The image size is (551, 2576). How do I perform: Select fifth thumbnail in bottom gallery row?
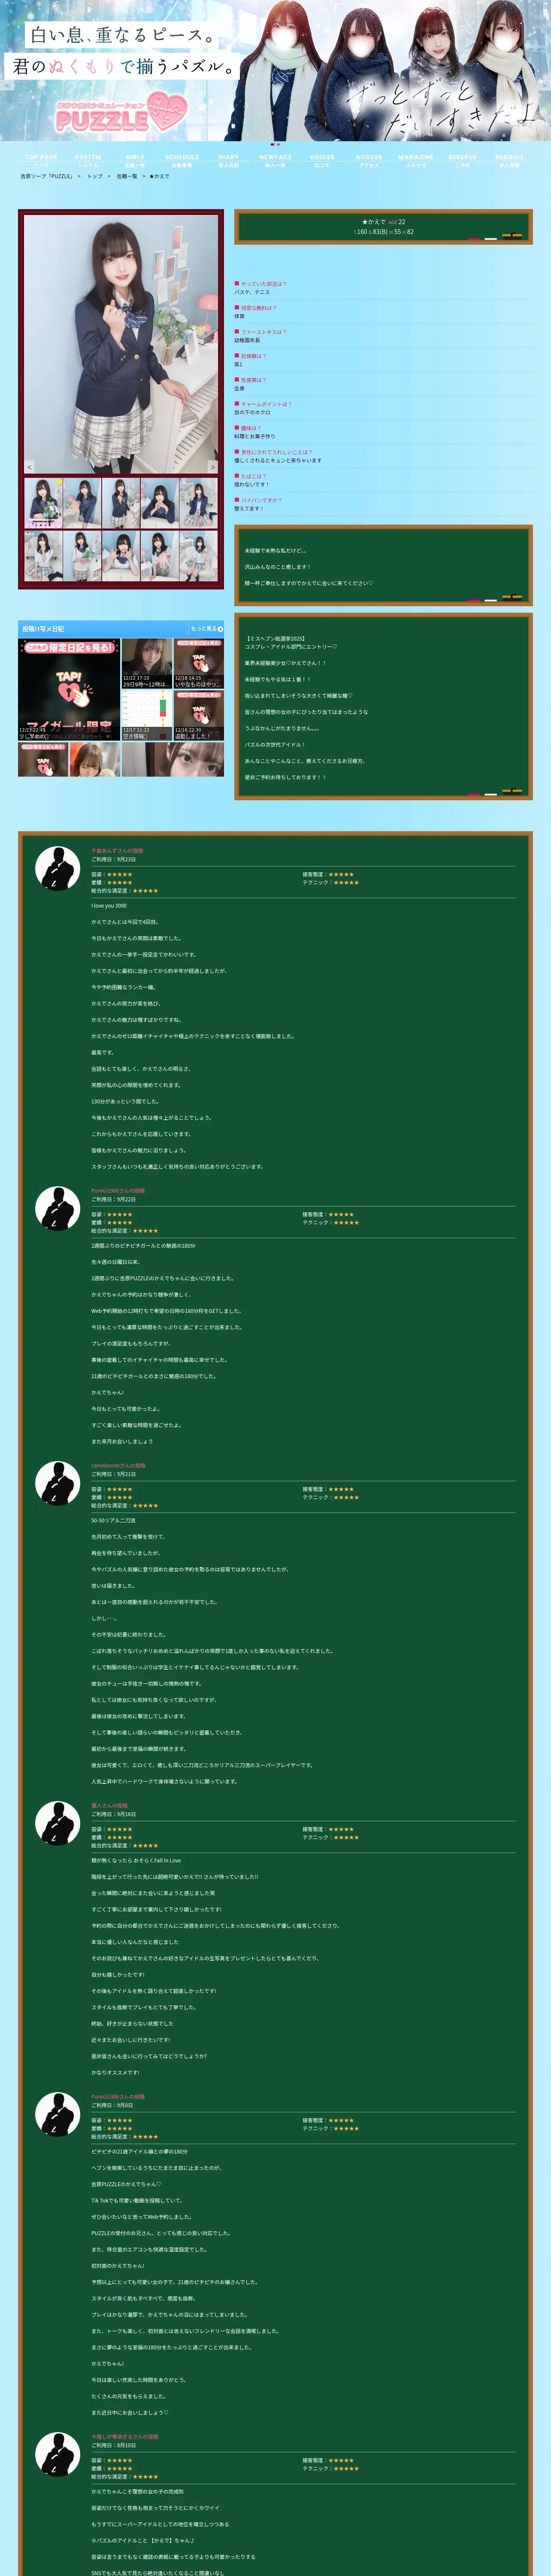coord(198,555)
